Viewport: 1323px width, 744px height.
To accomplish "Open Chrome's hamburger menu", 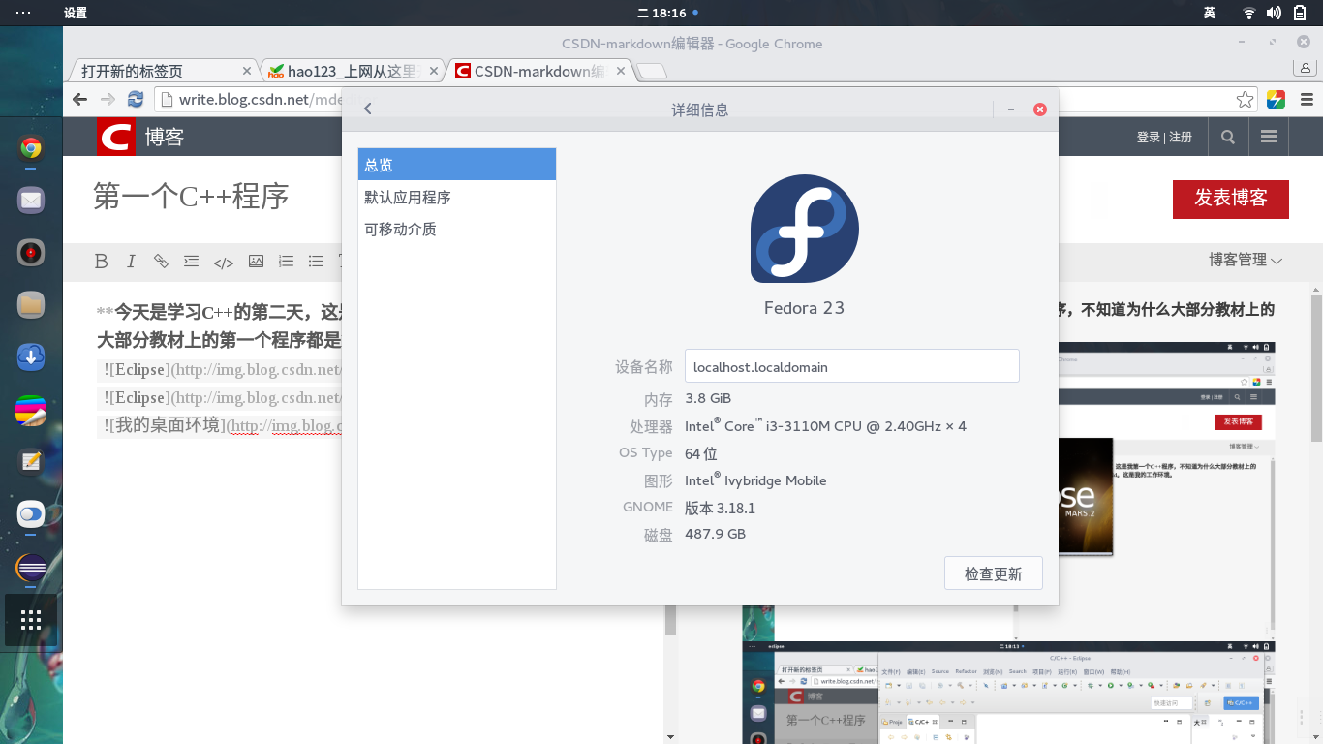I will click(x=1307, y=99).
